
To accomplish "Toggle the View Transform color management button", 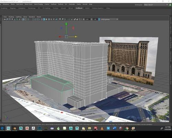I will 99,19.
